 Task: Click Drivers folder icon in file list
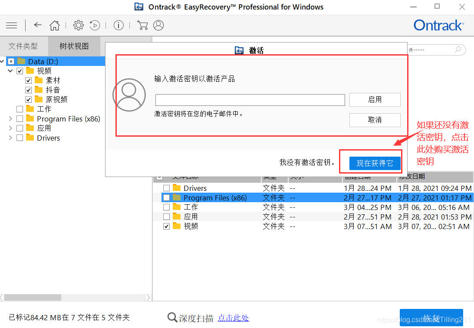(x=177, y=188)
